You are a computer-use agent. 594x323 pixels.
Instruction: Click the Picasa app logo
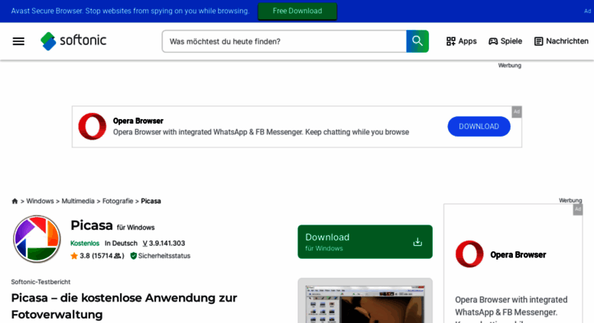pyautogui.click(x=37, y=239)
